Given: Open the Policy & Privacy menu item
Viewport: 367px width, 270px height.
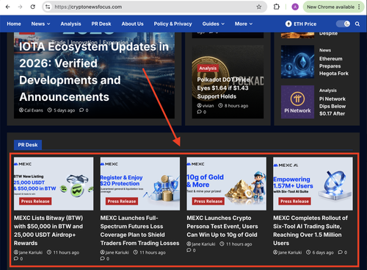Looking at the screenshot, I should click(x=172, y=24).
